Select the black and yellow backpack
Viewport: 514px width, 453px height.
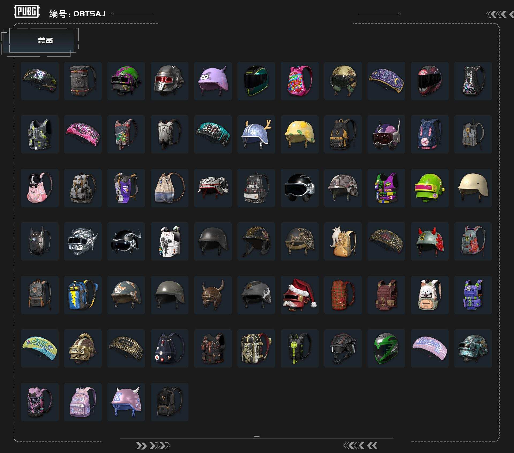coord(343,134)
